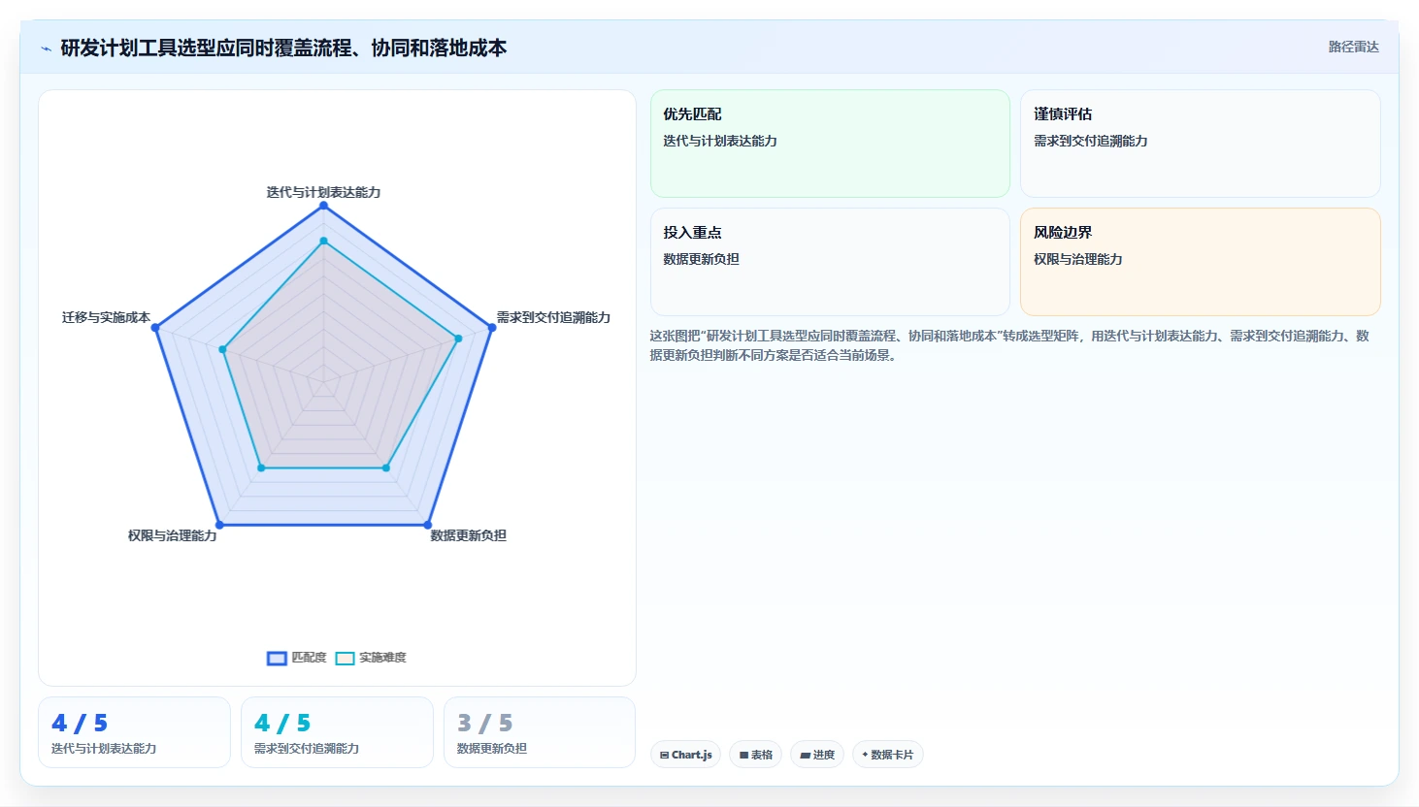Click the icon inside the 数据卡片 chip

click(x=865, y=755)
